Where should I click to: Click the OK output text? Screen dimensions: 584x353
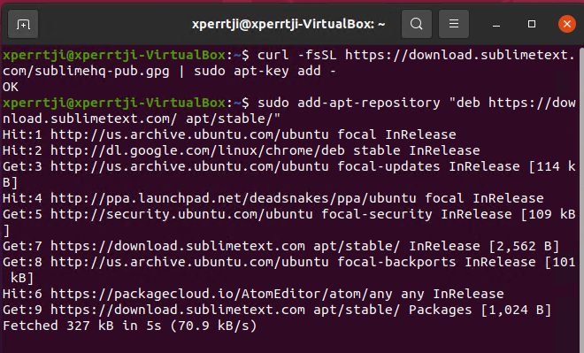(x=11, y=87)
